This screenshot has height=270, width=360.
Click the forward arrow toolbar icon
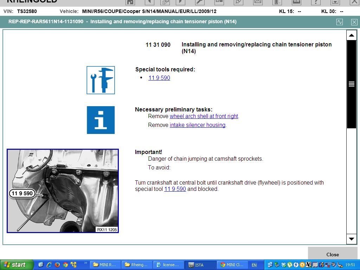click(x=180, y=2)
